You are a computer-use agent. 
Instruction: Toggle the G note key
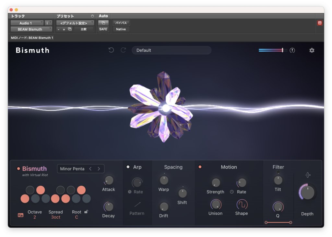[x=65, y=199]
